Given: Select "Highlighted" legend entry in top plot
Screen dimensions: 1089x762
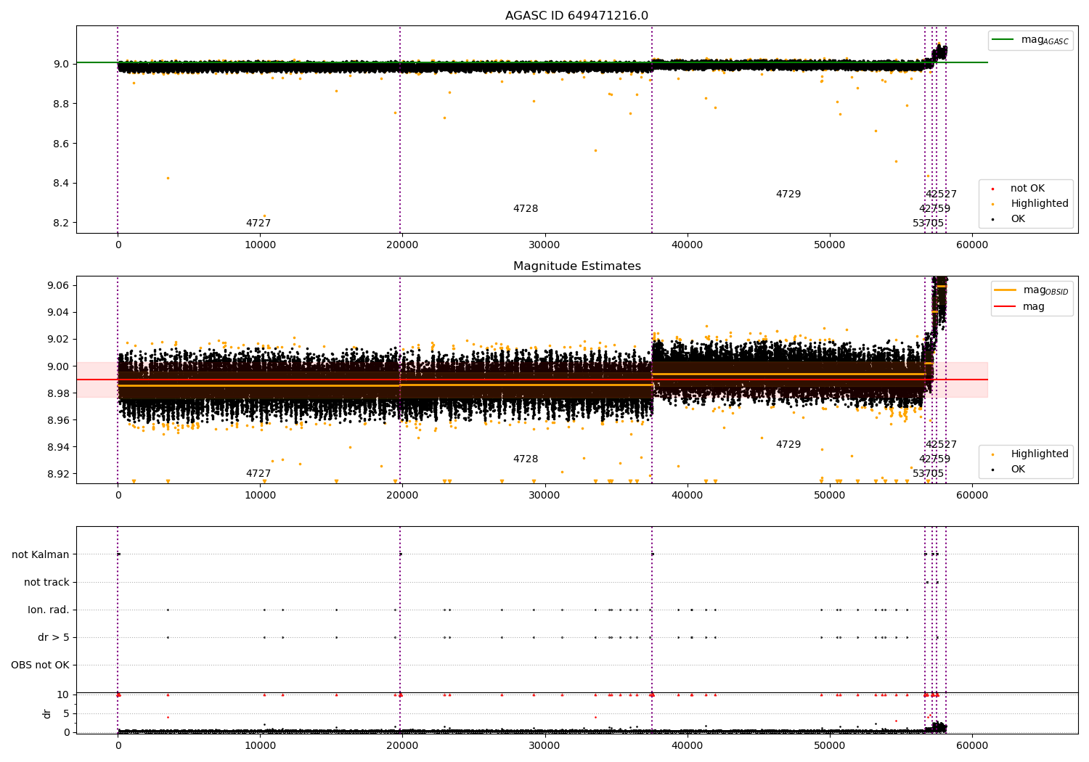Looking at the screenshot, I should click(1039, 204).
